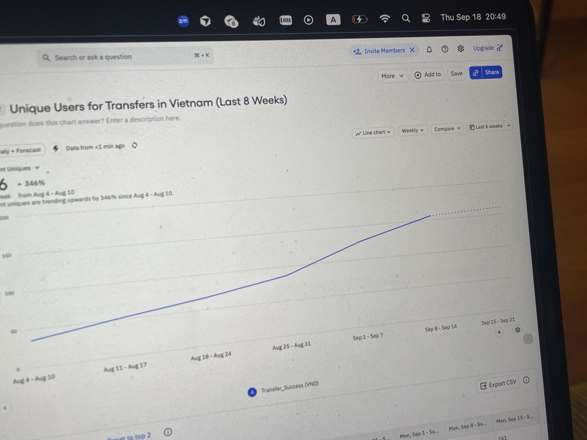This screenshot has width=587, height=440.
Task: Expand the More dropdown
Action: pos(393,76)
